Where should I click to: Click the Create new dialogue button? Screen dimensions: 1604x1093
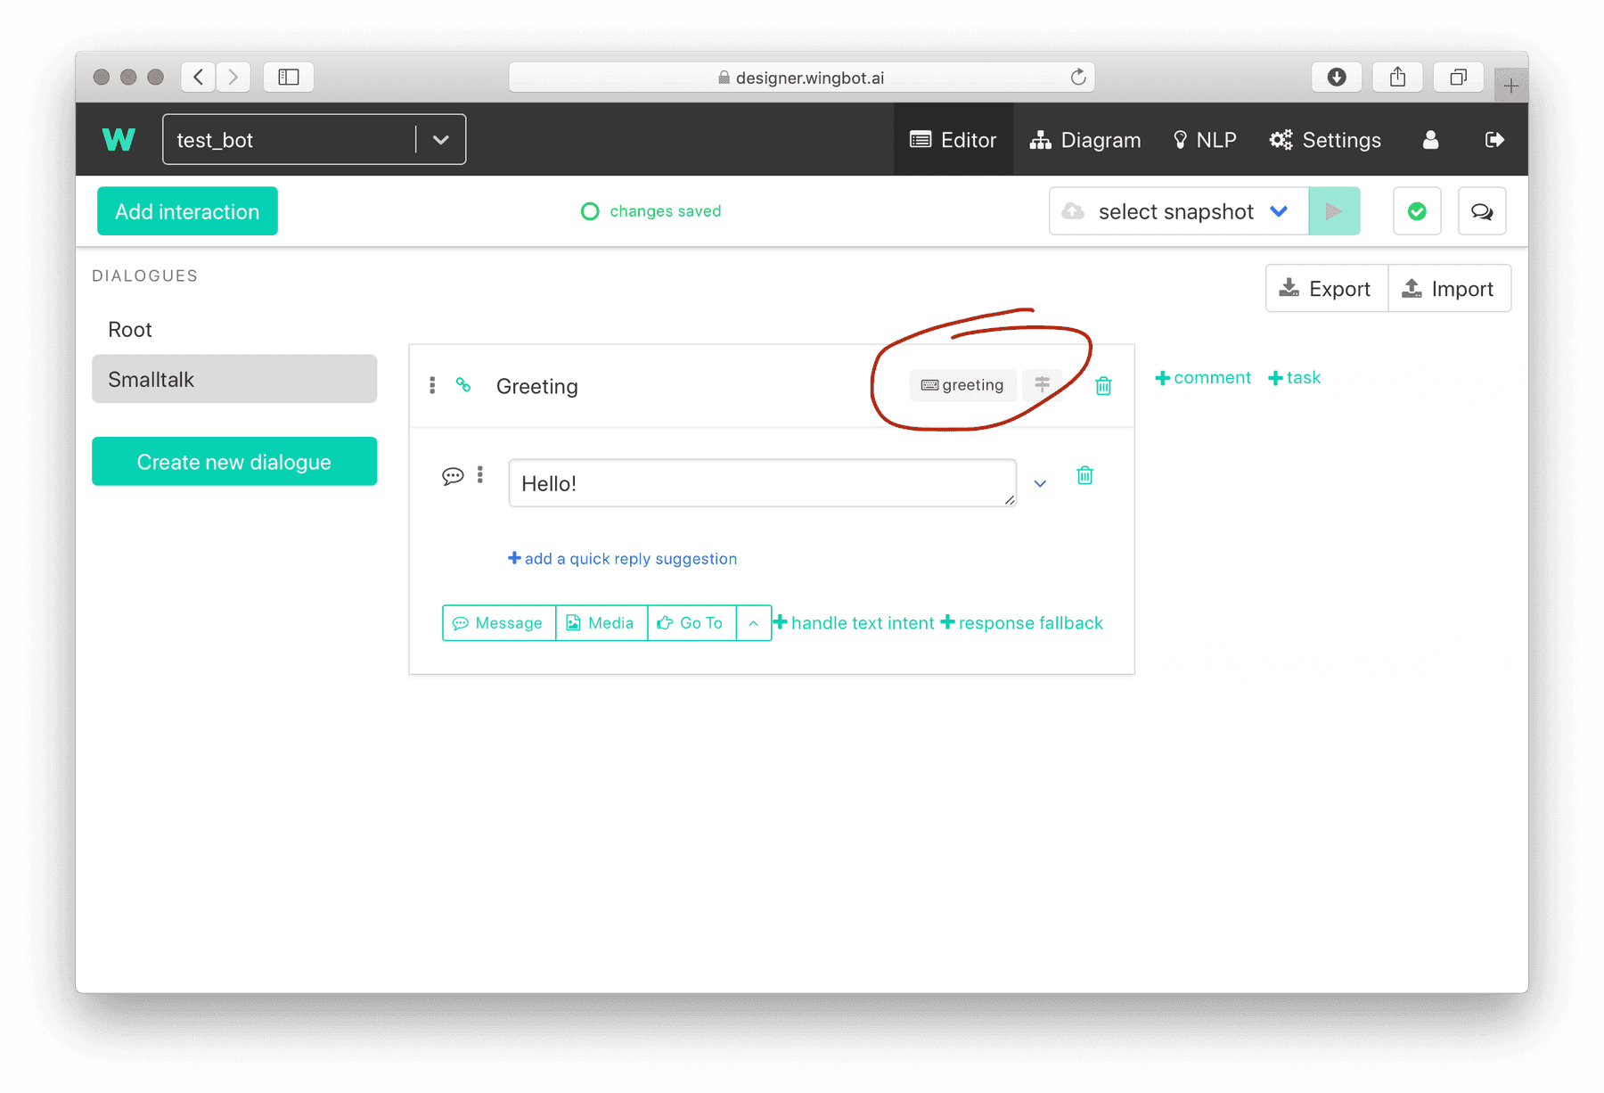(x=233, y=461)
